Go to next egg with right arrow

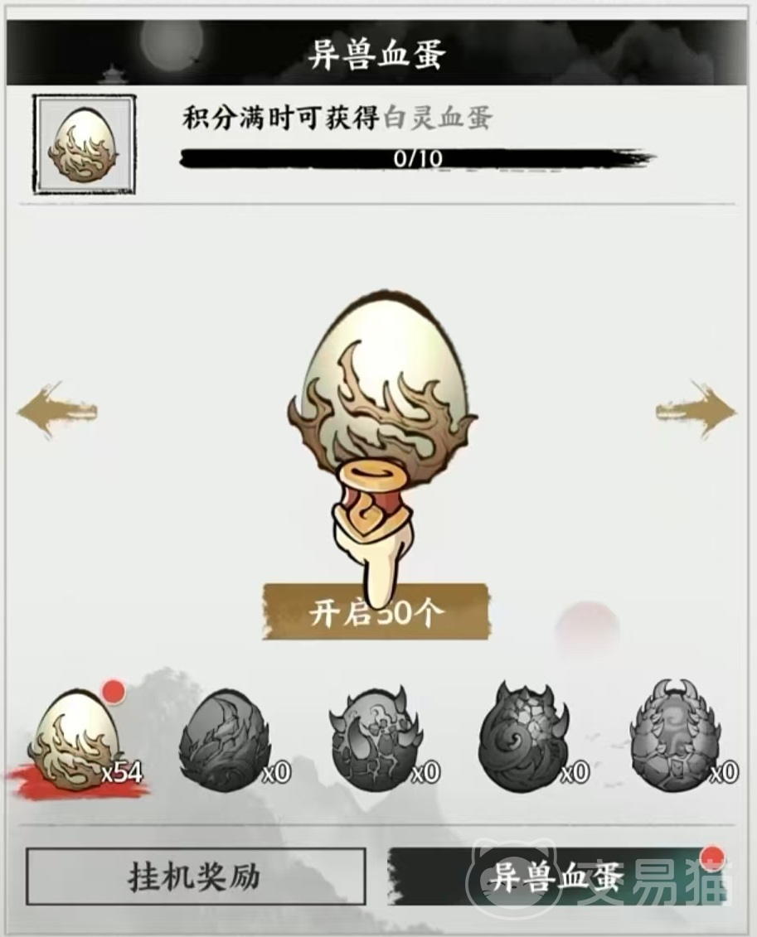coord(696,411)
